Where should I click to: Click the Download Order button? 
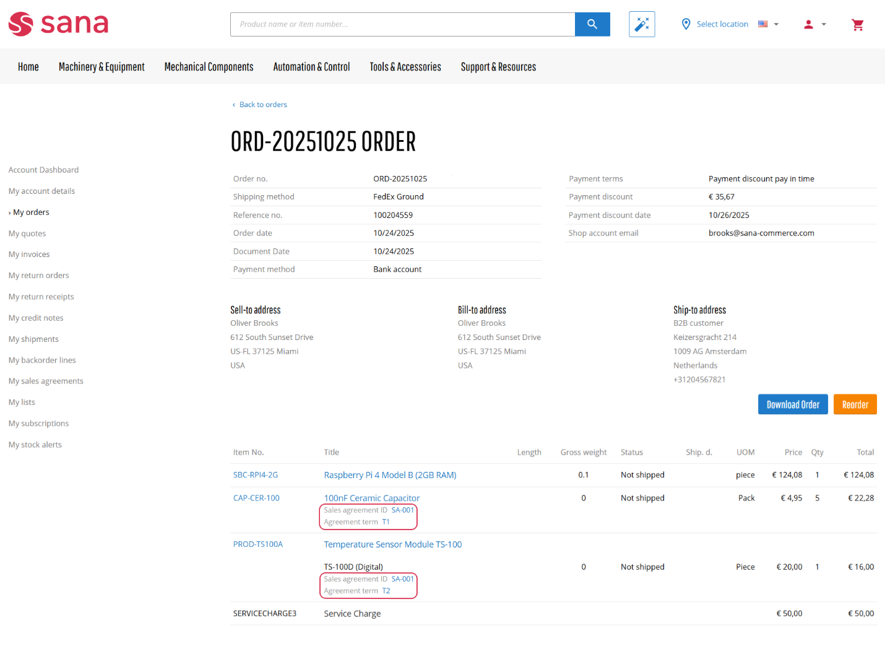792,404
